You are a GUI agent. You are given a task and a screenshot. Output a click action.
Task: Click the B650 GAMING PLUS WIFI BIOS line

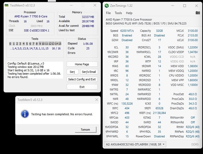(x=146, y=23)
